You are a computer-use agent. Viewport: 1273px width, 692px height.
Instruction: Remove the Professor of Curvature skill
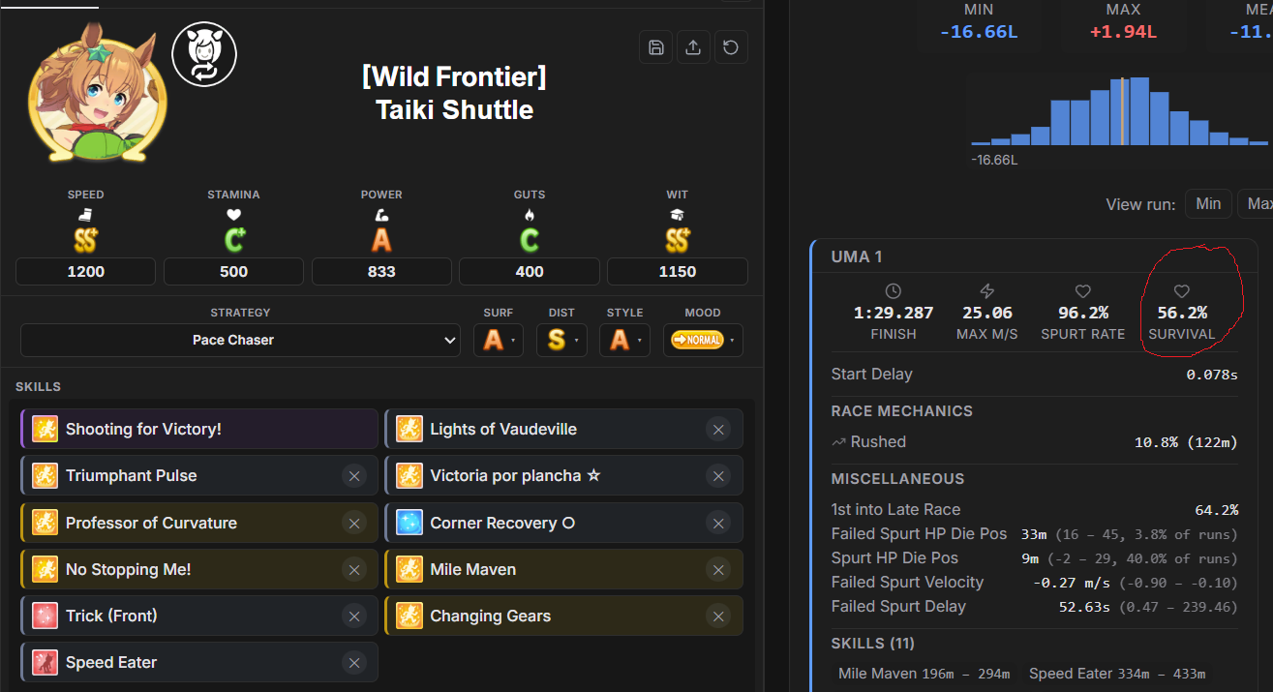[354, 523]
